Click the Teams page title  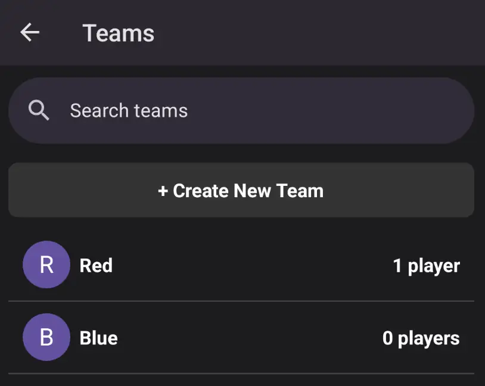point(118,33)
